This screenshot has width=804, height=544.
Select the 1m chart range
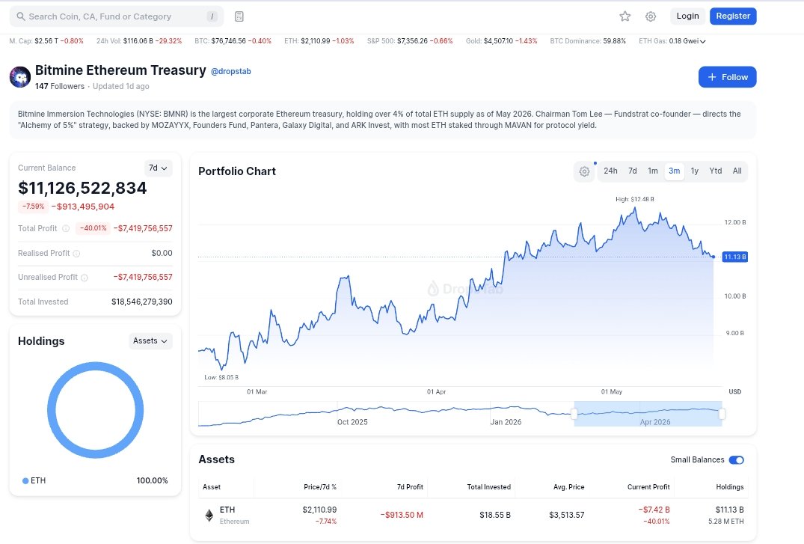653,171
